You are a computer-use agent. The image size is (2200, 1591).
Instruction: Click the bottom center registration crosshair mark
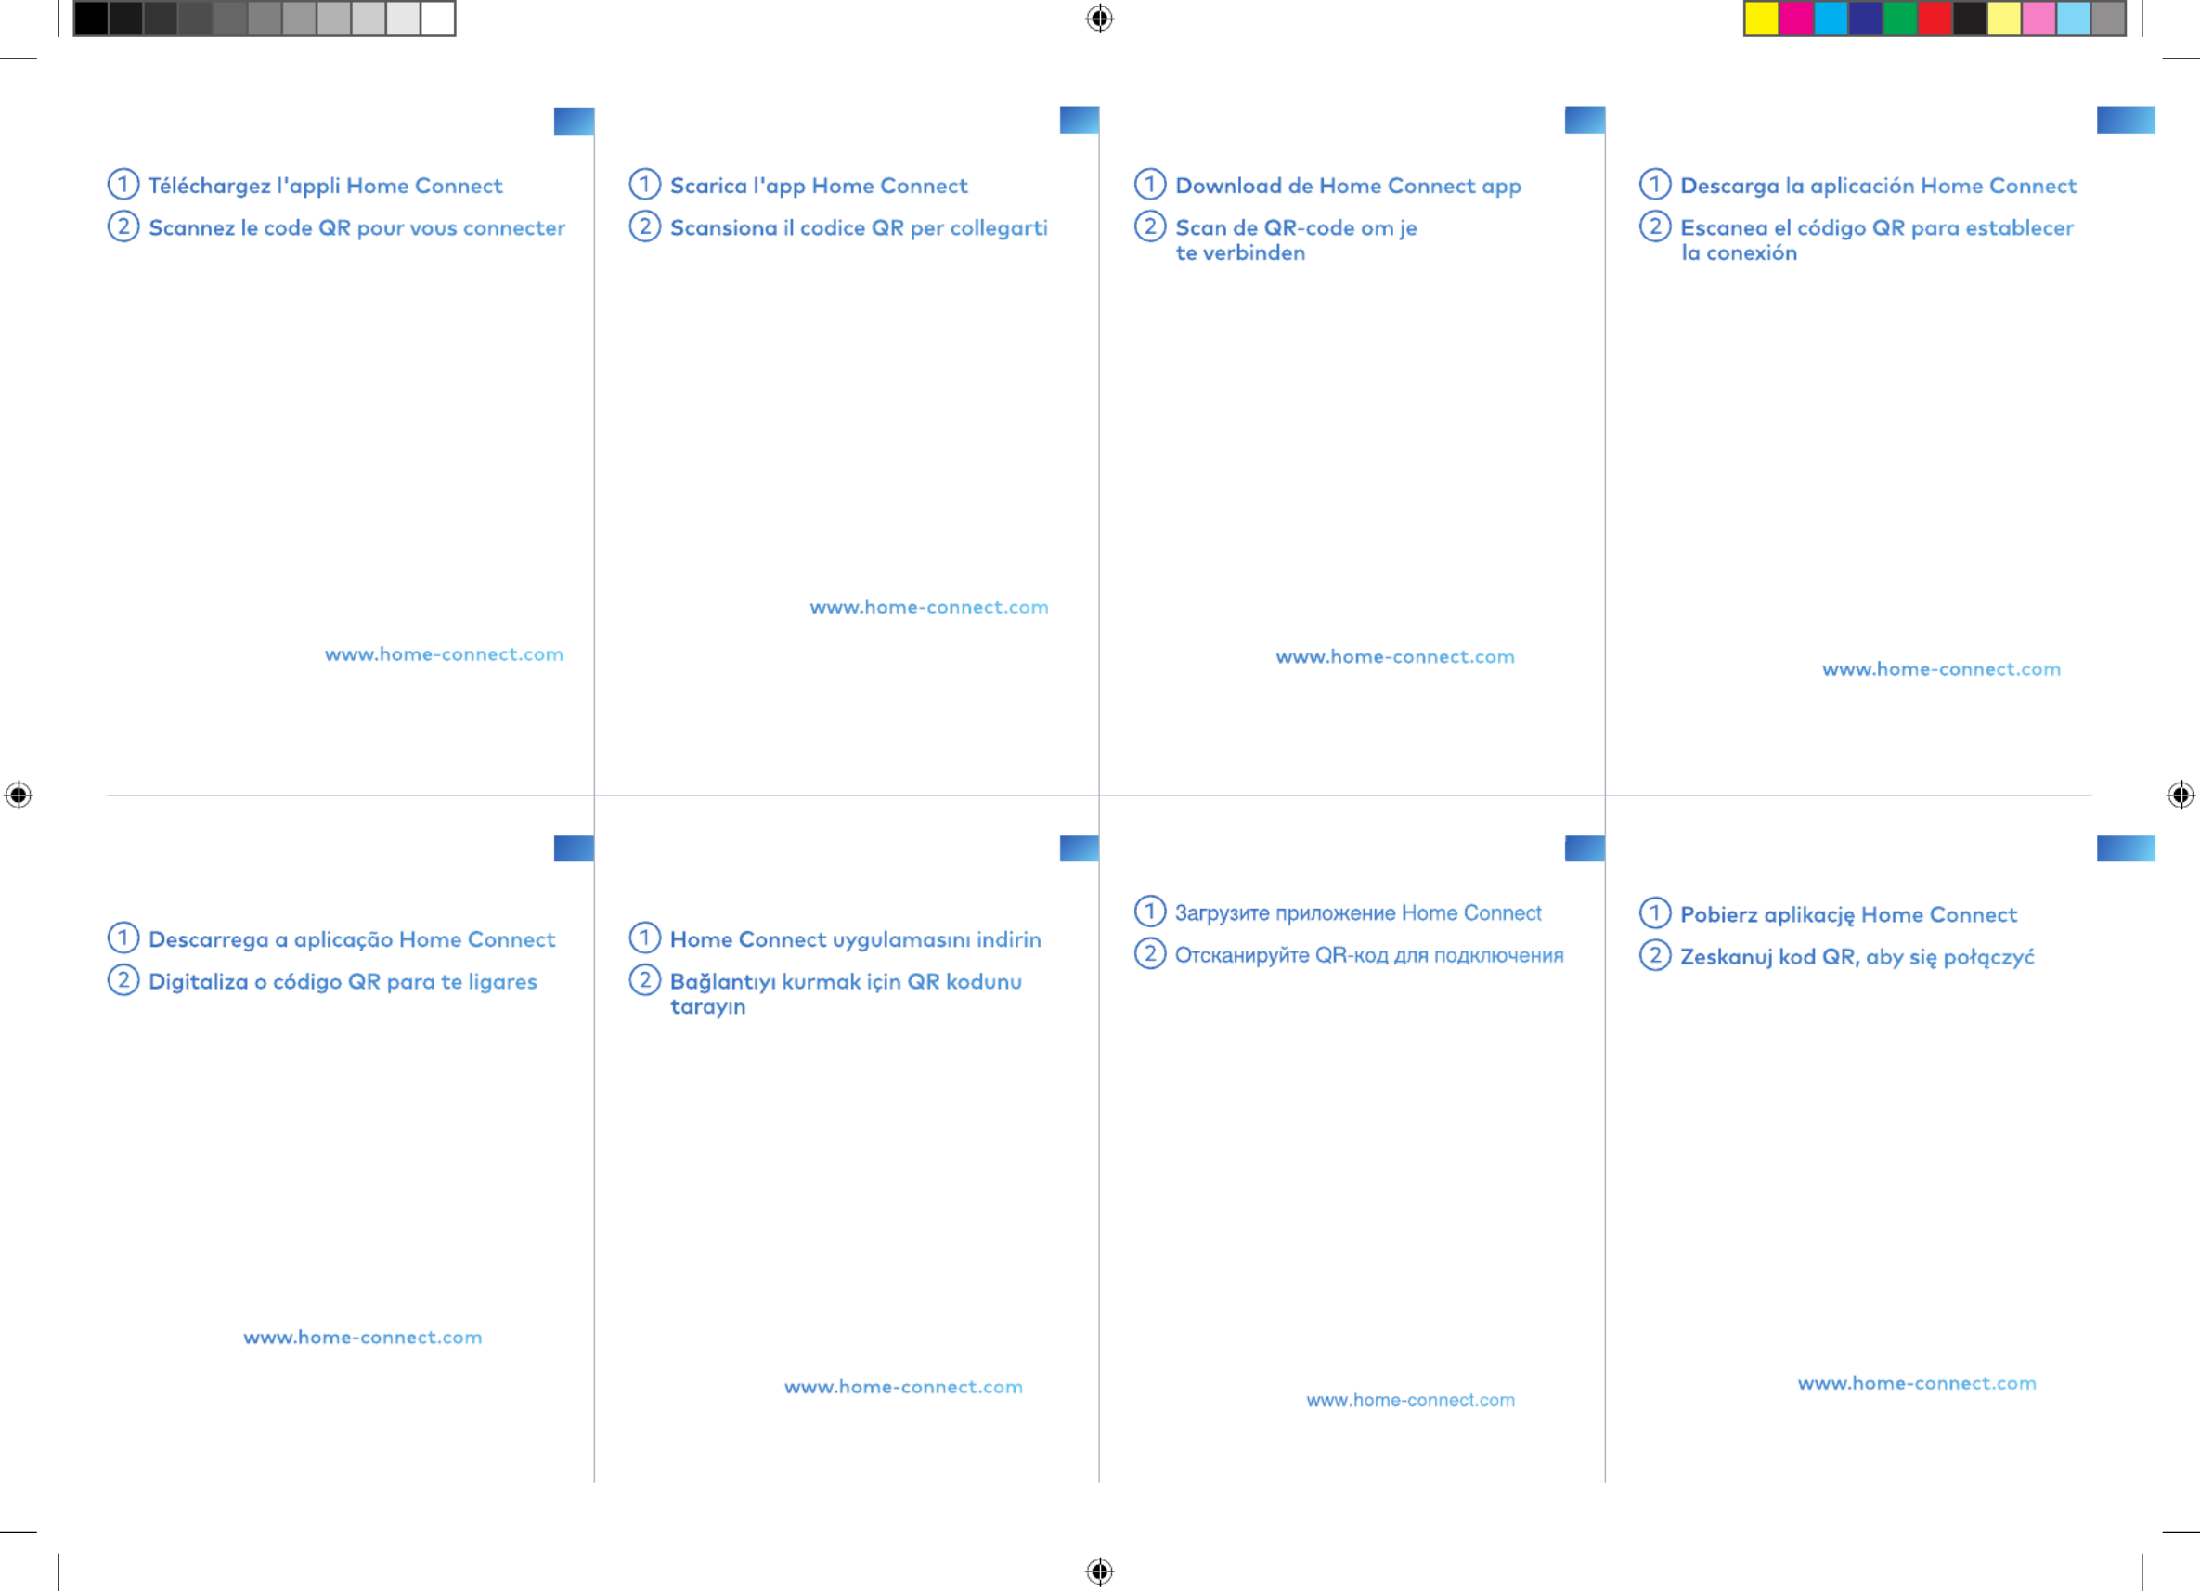click(x=1099, y=1571)
